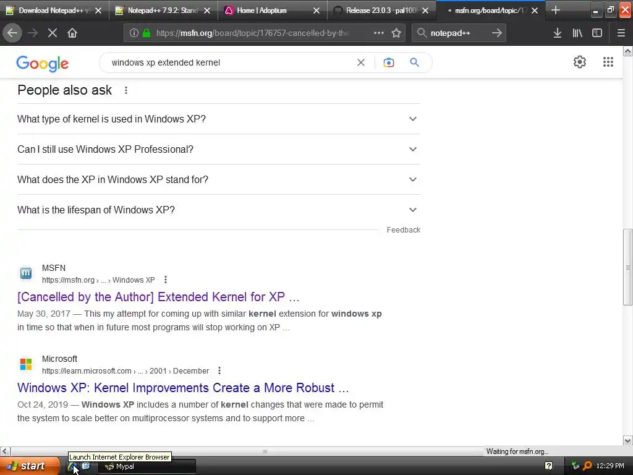Open the Google apps grid

608,62
